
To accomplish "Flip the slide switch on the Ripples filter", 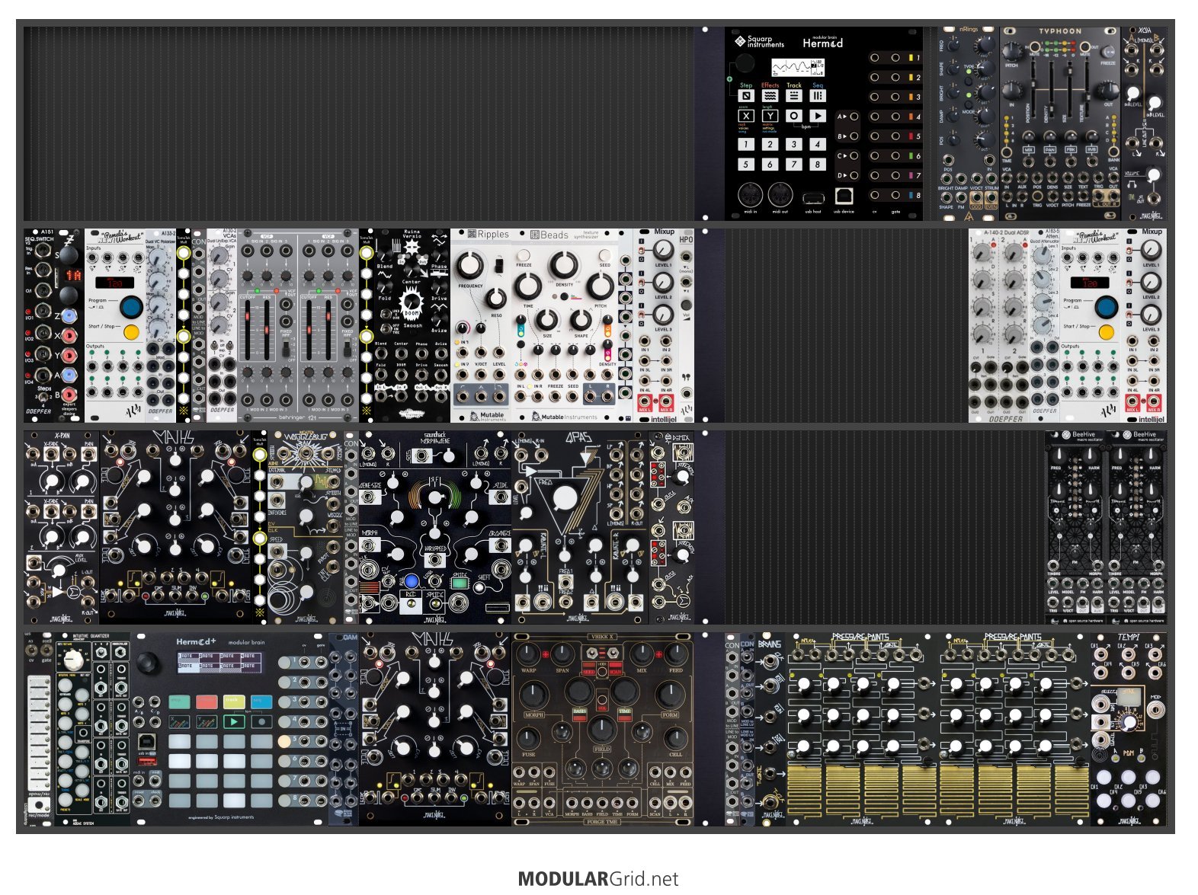I will [x=499, y=264].
